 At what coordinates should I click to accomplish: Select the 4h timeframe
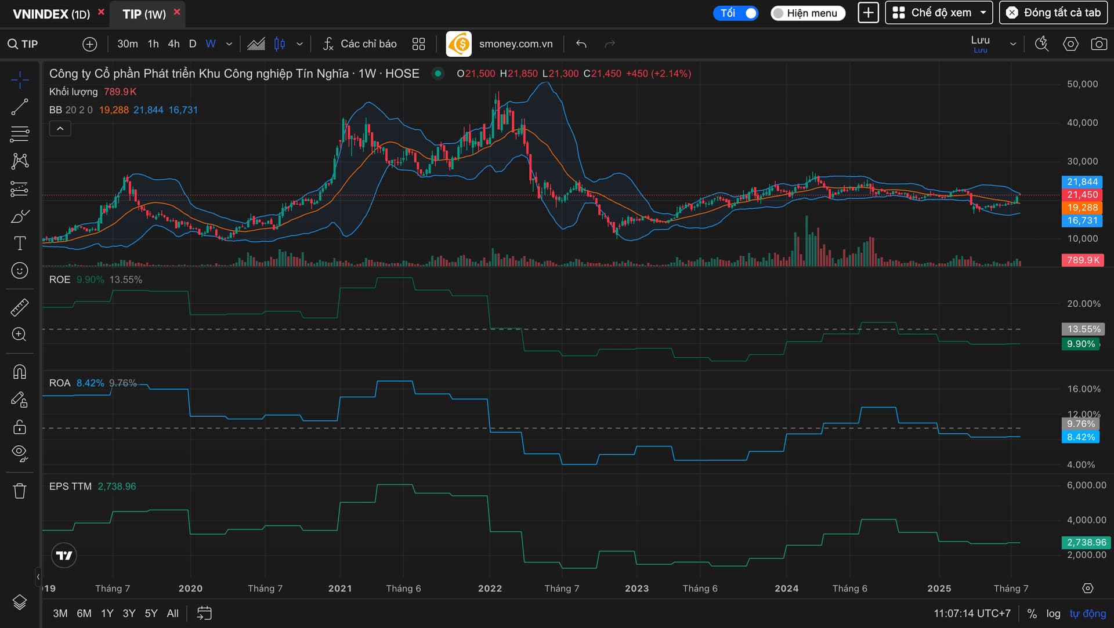pos(173,44)
